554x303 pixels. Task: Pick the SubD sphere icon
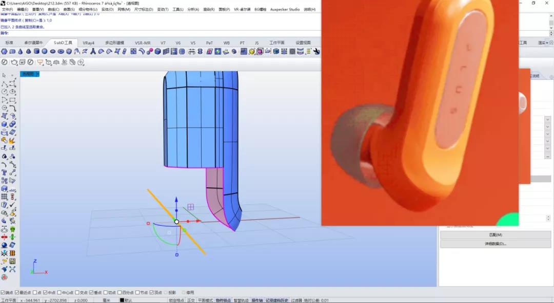(x=45, y=52)
